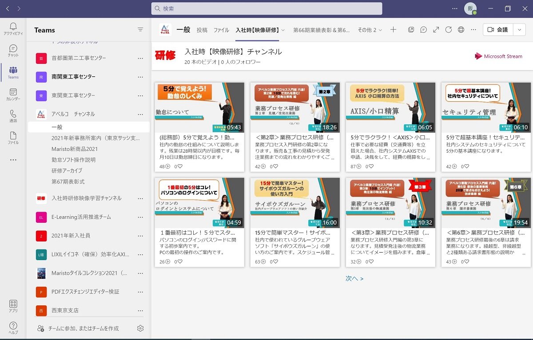Switch to the ファイル tab

coord(221,30)
